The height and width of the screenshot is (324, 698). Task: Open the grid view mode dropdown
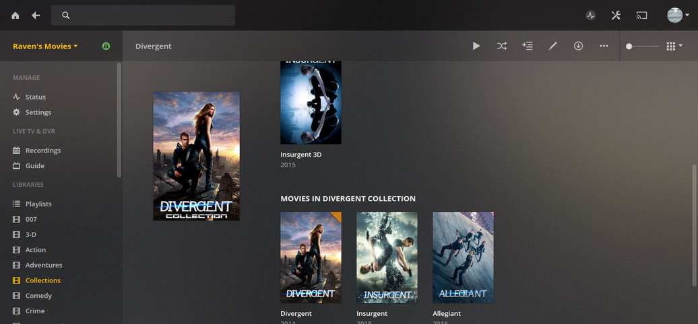(x=674, y=46)
